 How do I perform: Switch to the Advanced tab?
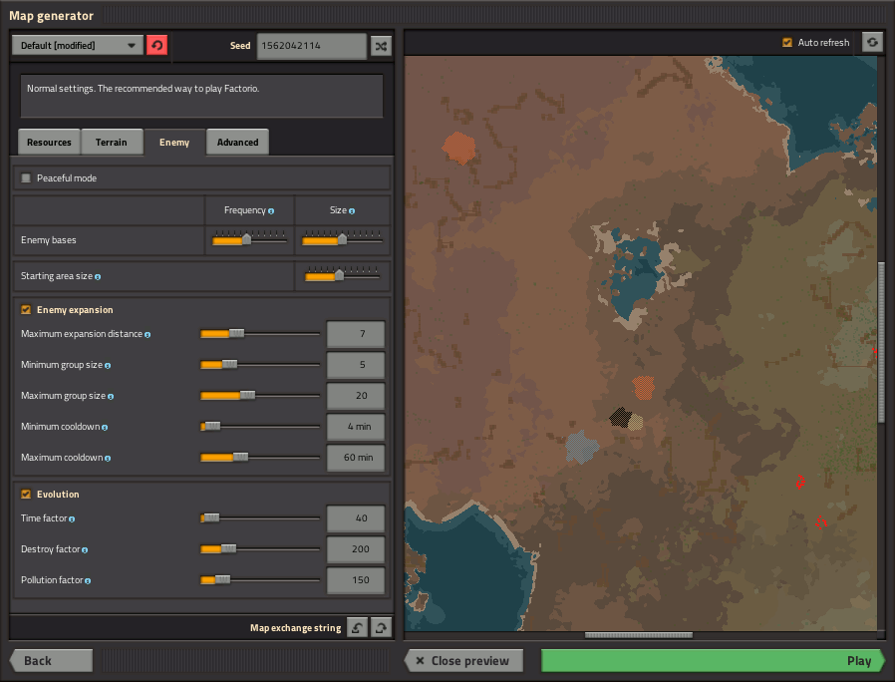[x=237, y=143]
